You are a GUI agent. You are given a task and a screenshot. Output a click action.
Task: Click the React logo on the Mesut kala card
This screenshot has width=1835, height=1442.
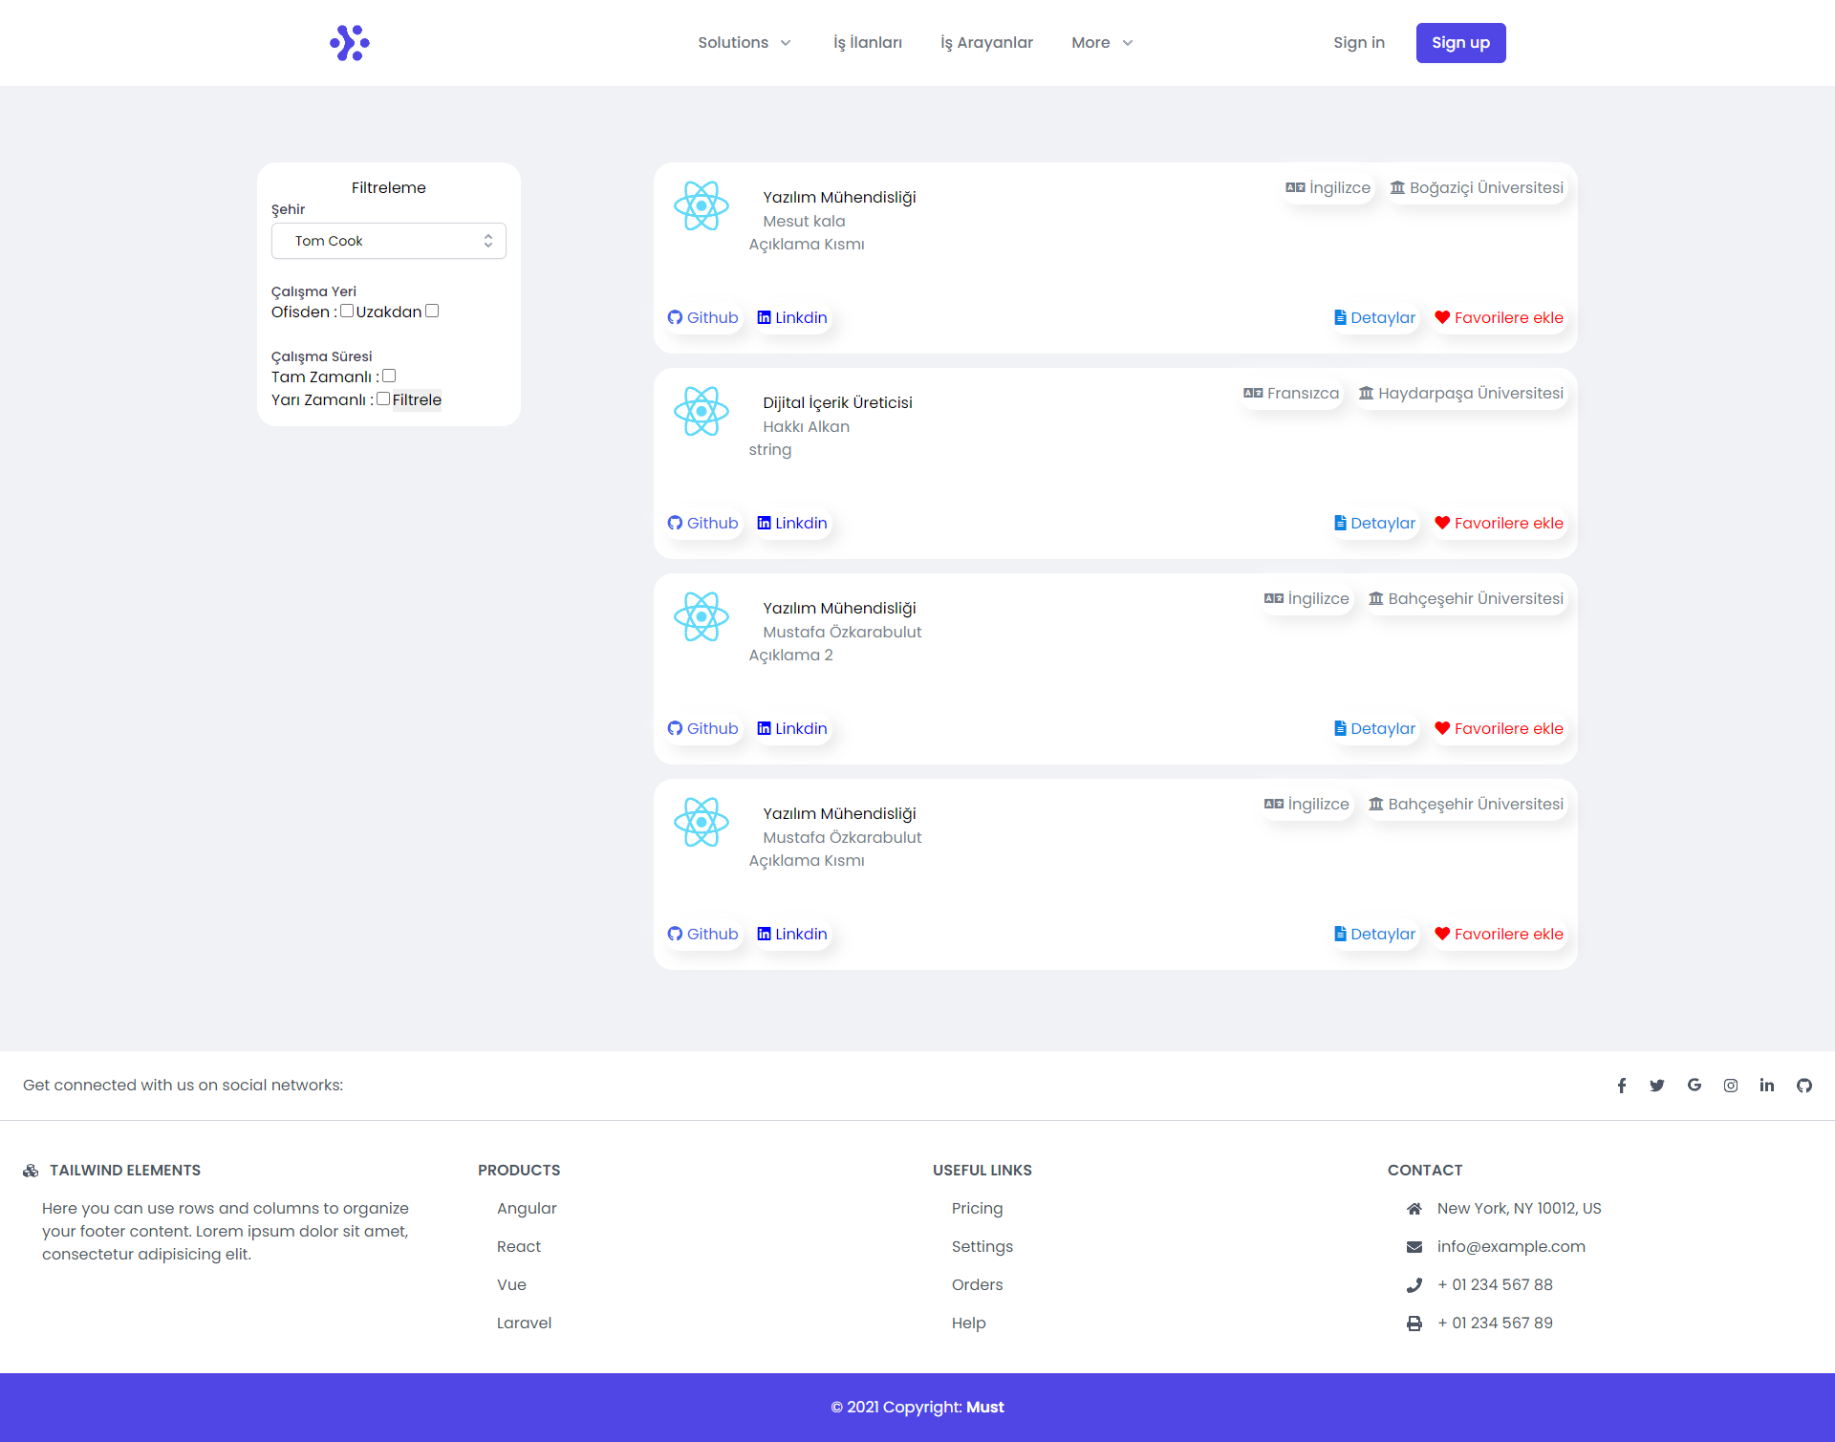tap(702, 205)
